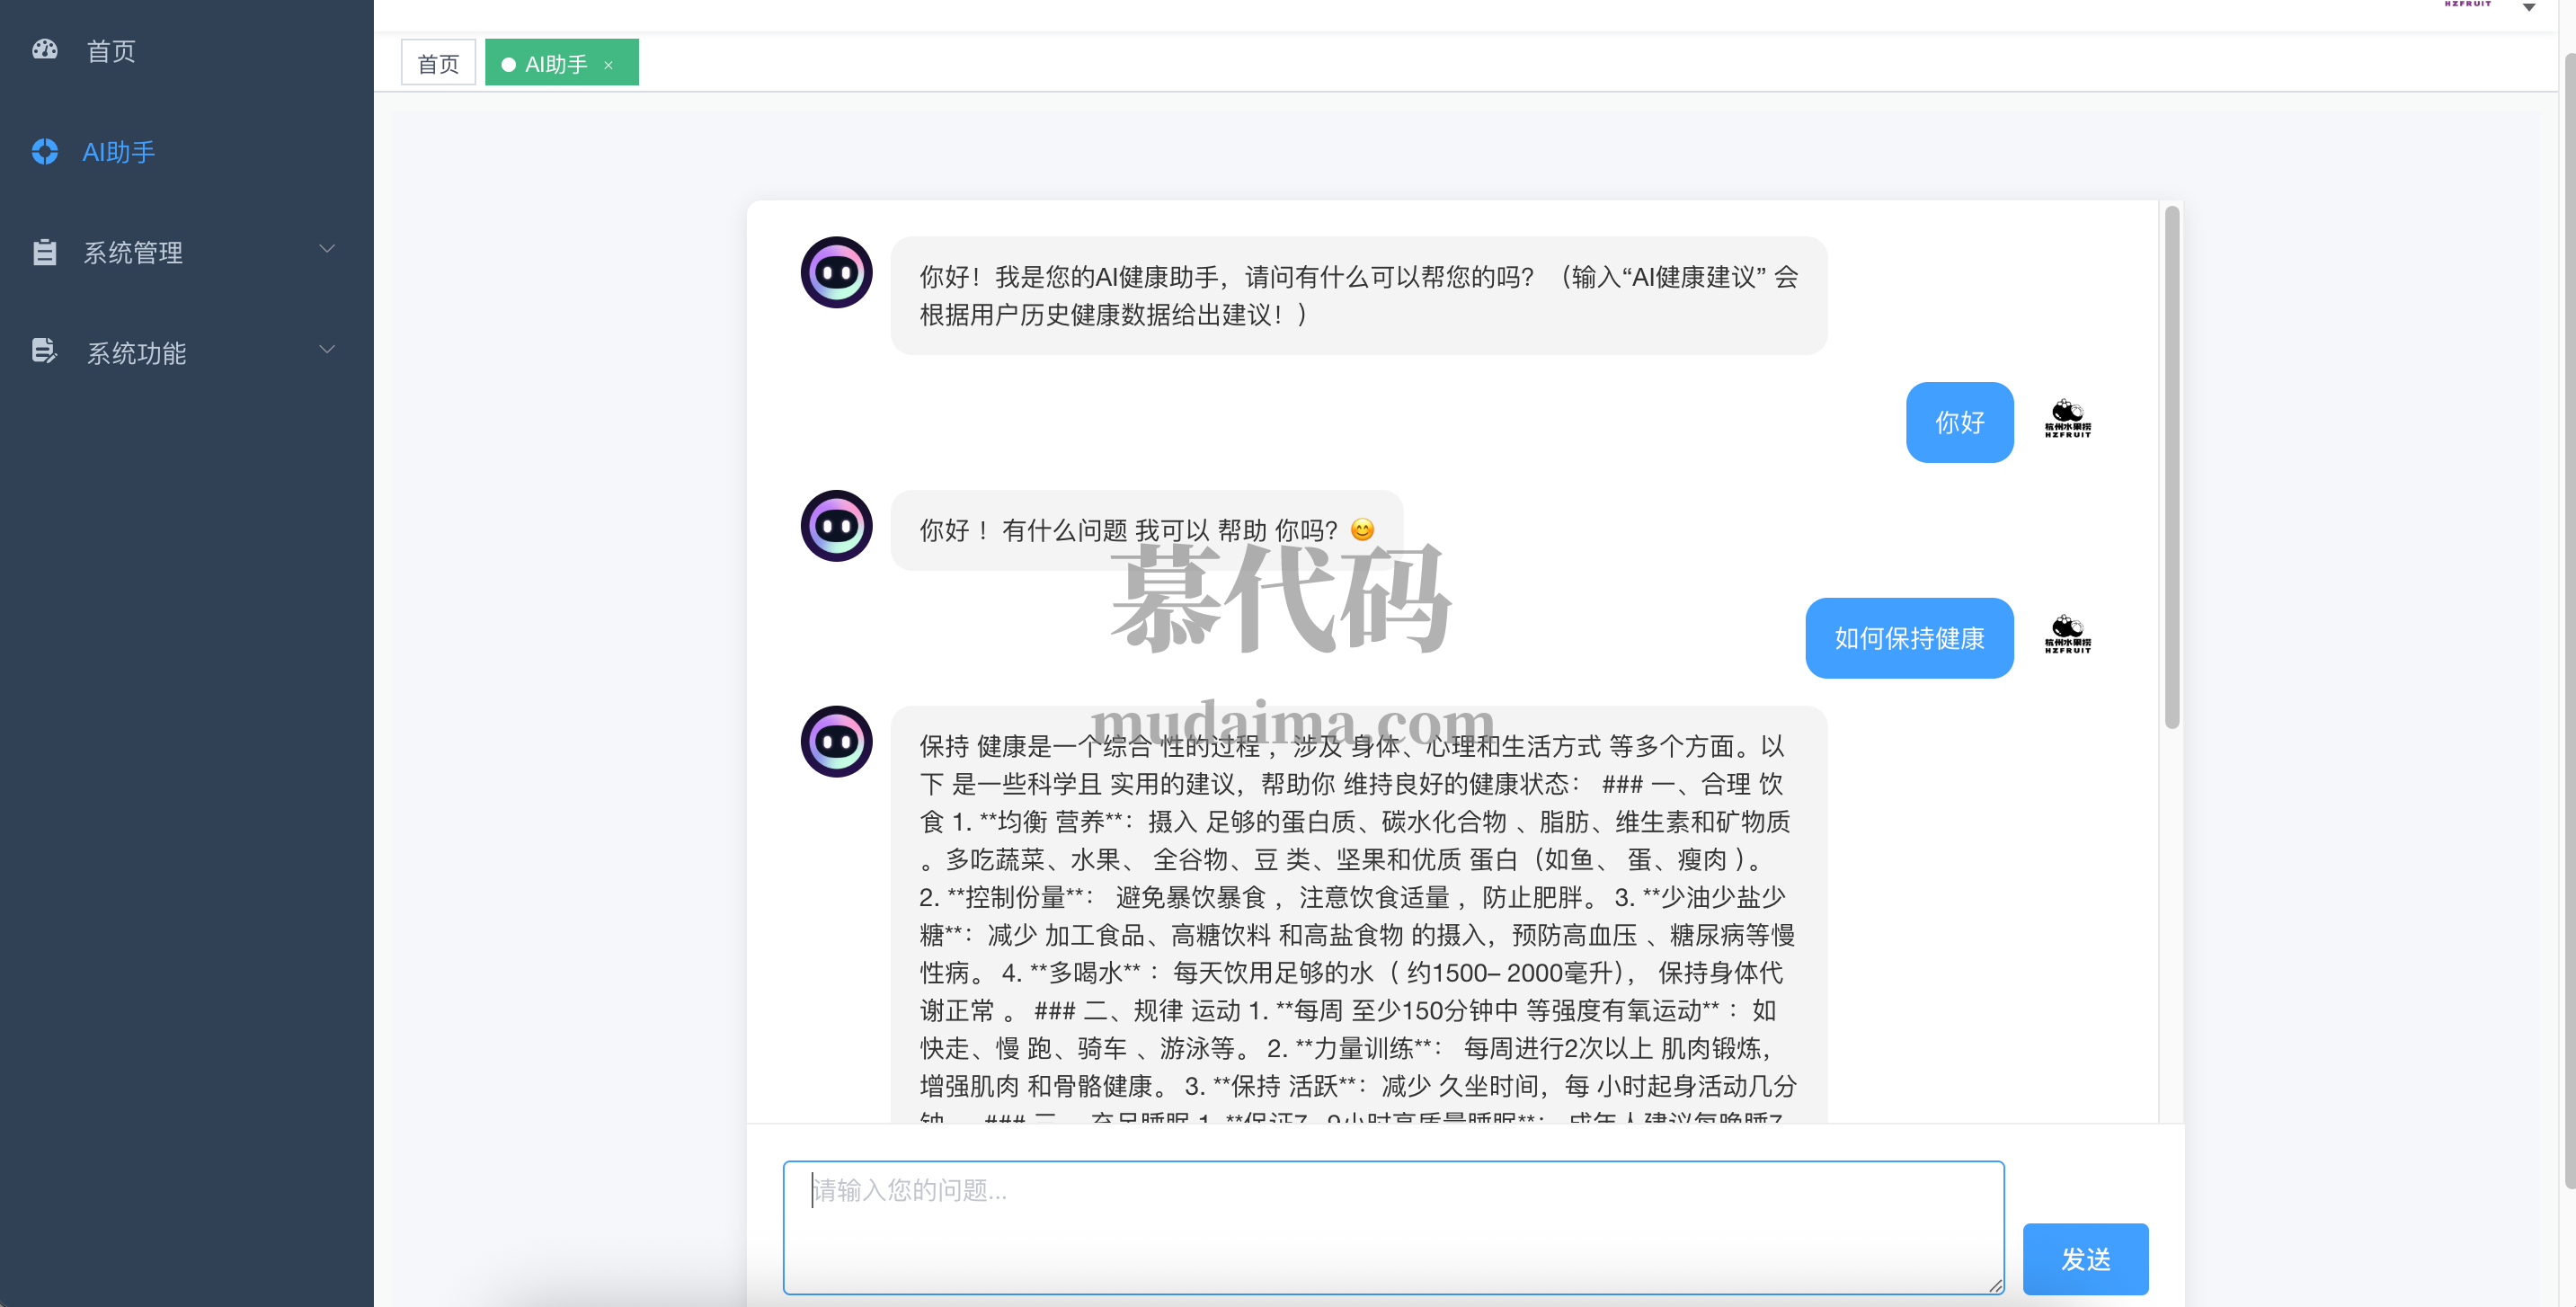The width and height of the screenshot is (2576, 1307).
Task: Click the question input text area
Action: [x=1393, y=1226]
